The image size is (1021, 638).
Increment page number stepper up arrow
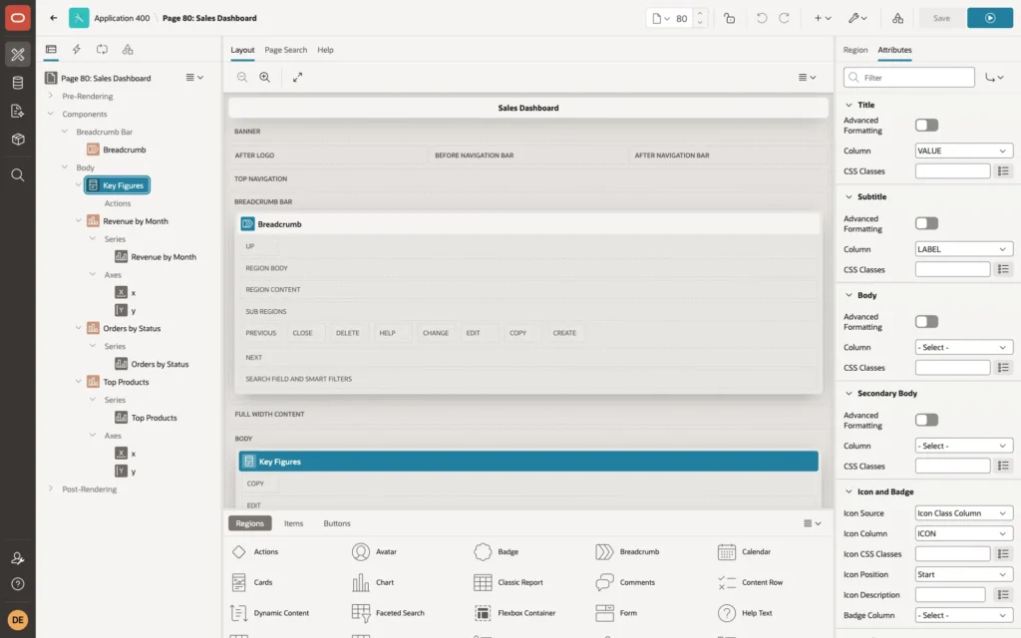(x=700, y=14)
